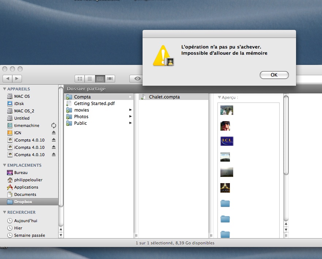Expand the Compta folder arrow
322x259 pixels.
(130, 97)
